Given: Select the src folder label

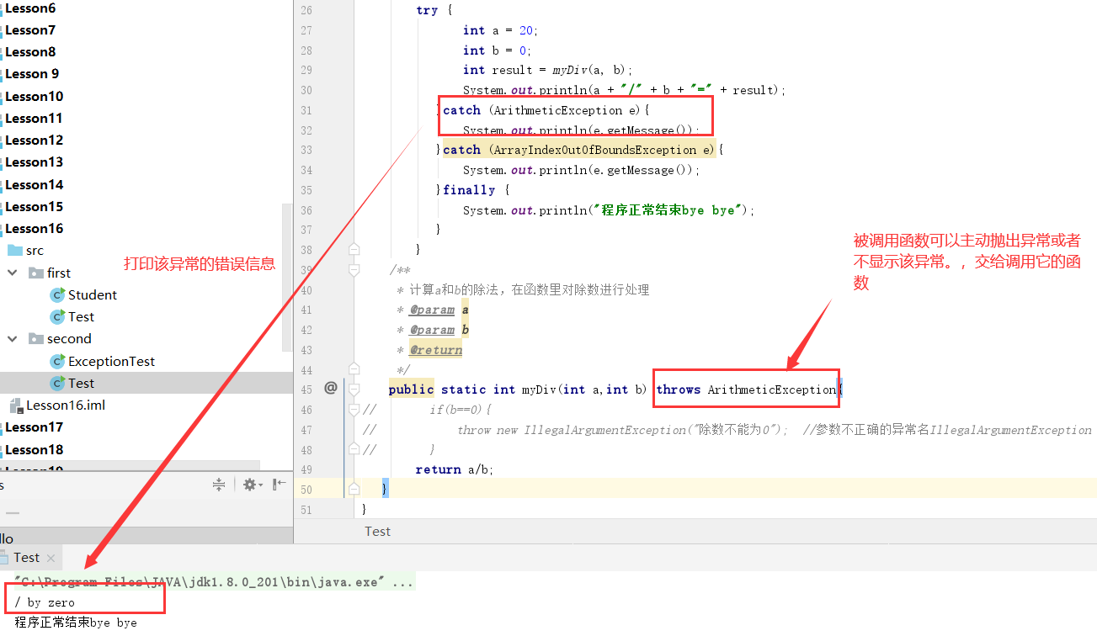Looking at the screenshot, I should pyautogui.click(x=35, y=251).
